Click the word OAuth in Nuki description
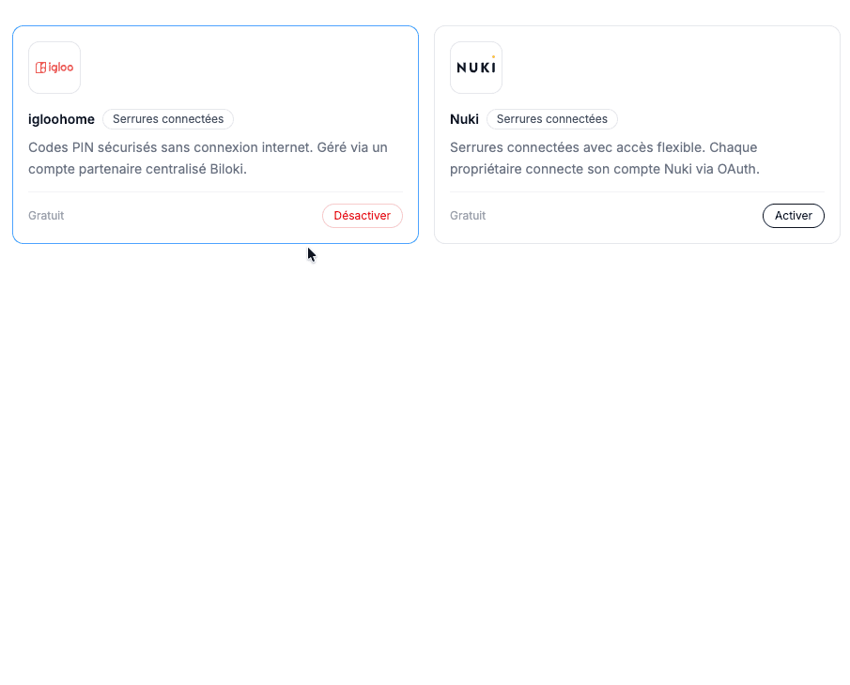850x685 pixels. tap(738, 169)
